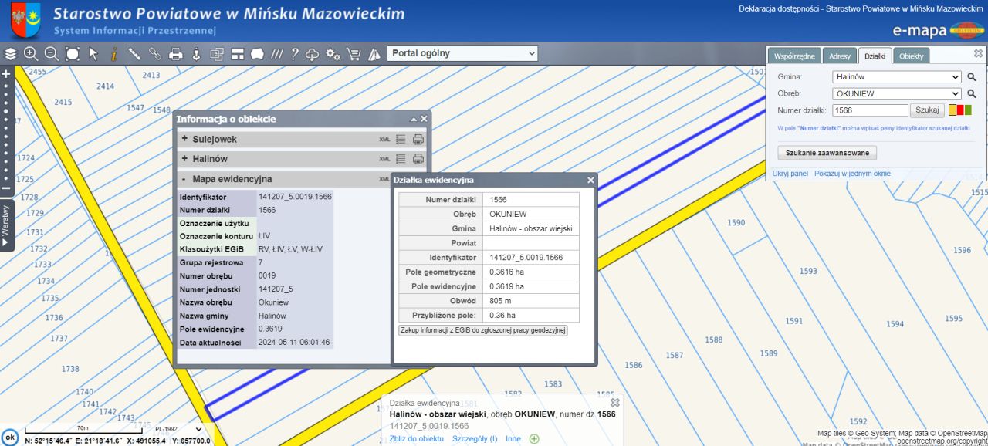
Task: Print the Sulejowek section info
Action: point(418,140)
